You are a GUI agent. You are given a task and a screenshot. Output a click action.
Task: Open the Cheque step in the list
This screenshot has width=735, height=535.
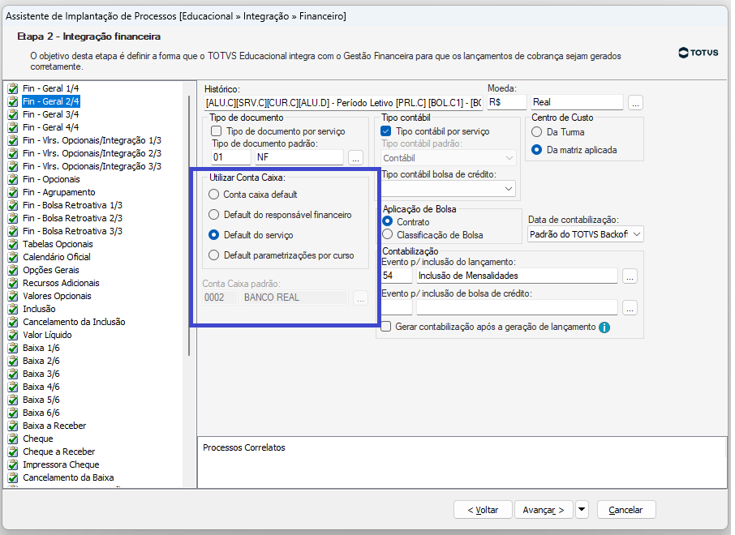pyautogui.click(x=38, y=439)
